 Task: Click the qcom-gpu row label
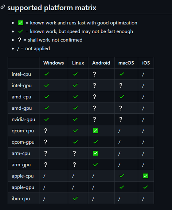click(x=23, y=142)
